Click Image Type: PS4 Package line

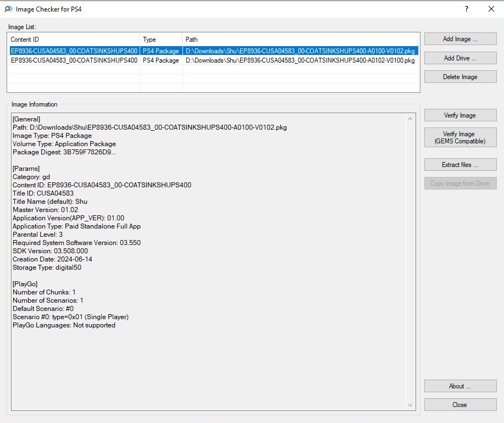coord(52,136)
